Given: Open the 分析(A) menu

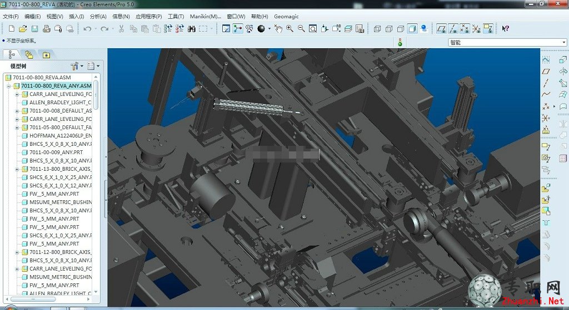Looking at the screenshot, I should [x=98, y=16].
